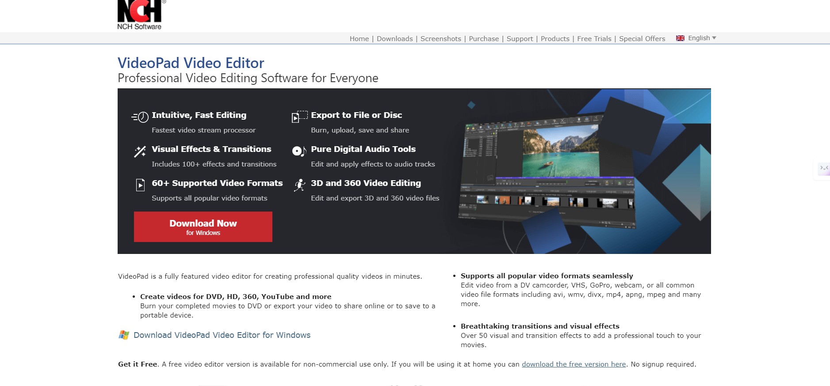
Task: Click the Visual Effects magic wand icon
Action: tap(140, 151)
